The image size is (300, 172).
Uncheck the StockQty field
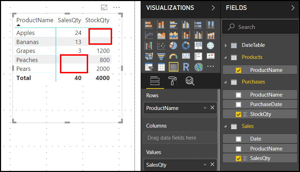point(238,115)
